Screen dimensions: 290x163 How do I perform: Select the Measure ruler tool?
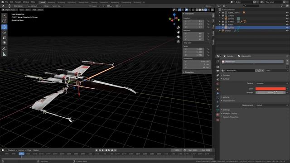click(x=4, y=54)
